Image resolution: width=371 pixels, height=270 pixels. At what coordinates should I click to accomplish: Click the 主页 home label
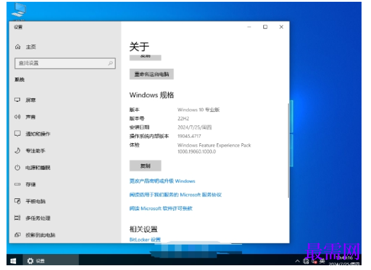tap(31, 47)
